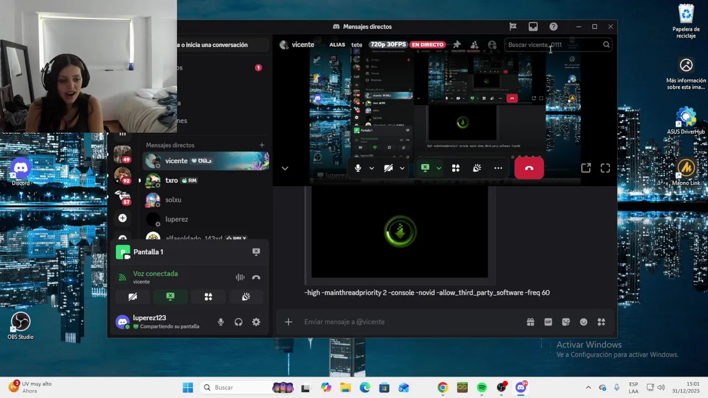Click the flag icon in Discord title bar
The width and height of the screenshot is (708, 398).
513,27
